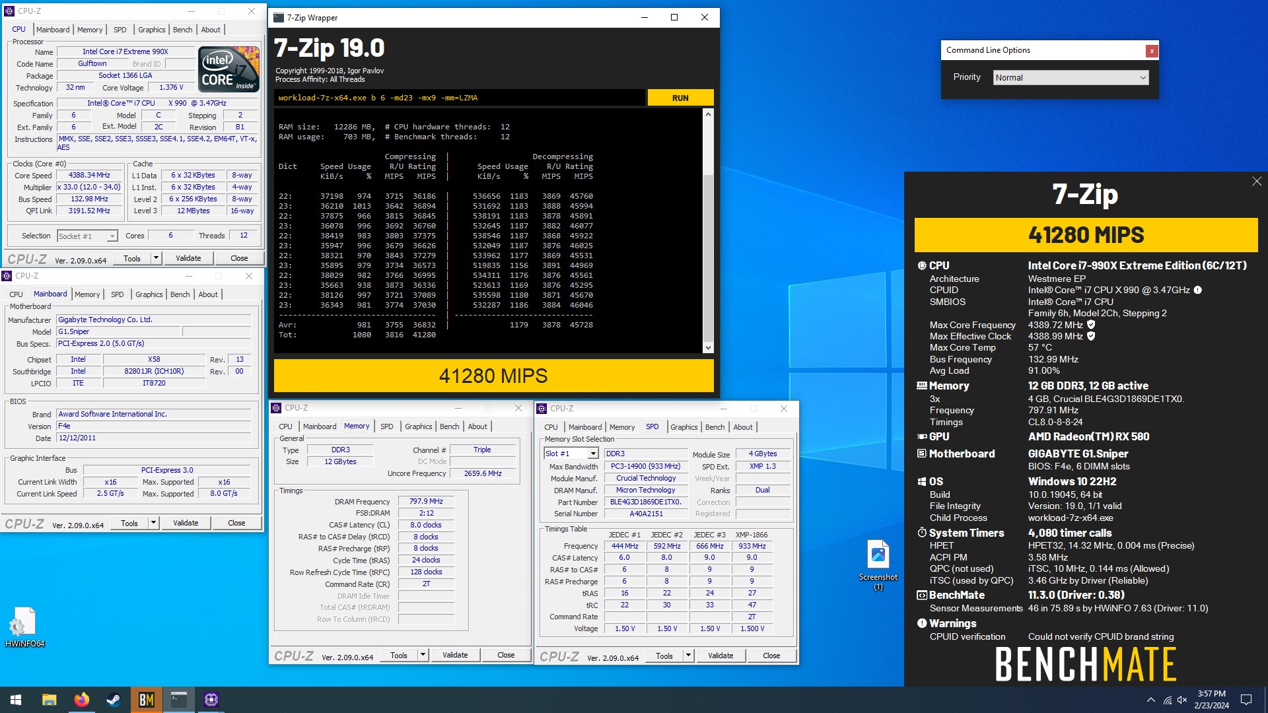Open the network status tray icon

(1168, 700)
